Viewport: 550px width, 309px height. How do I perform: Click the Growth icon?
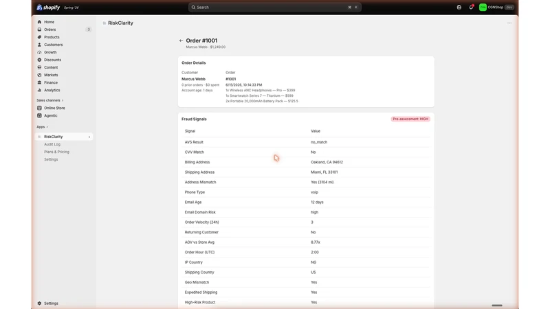tap(39, 52)
